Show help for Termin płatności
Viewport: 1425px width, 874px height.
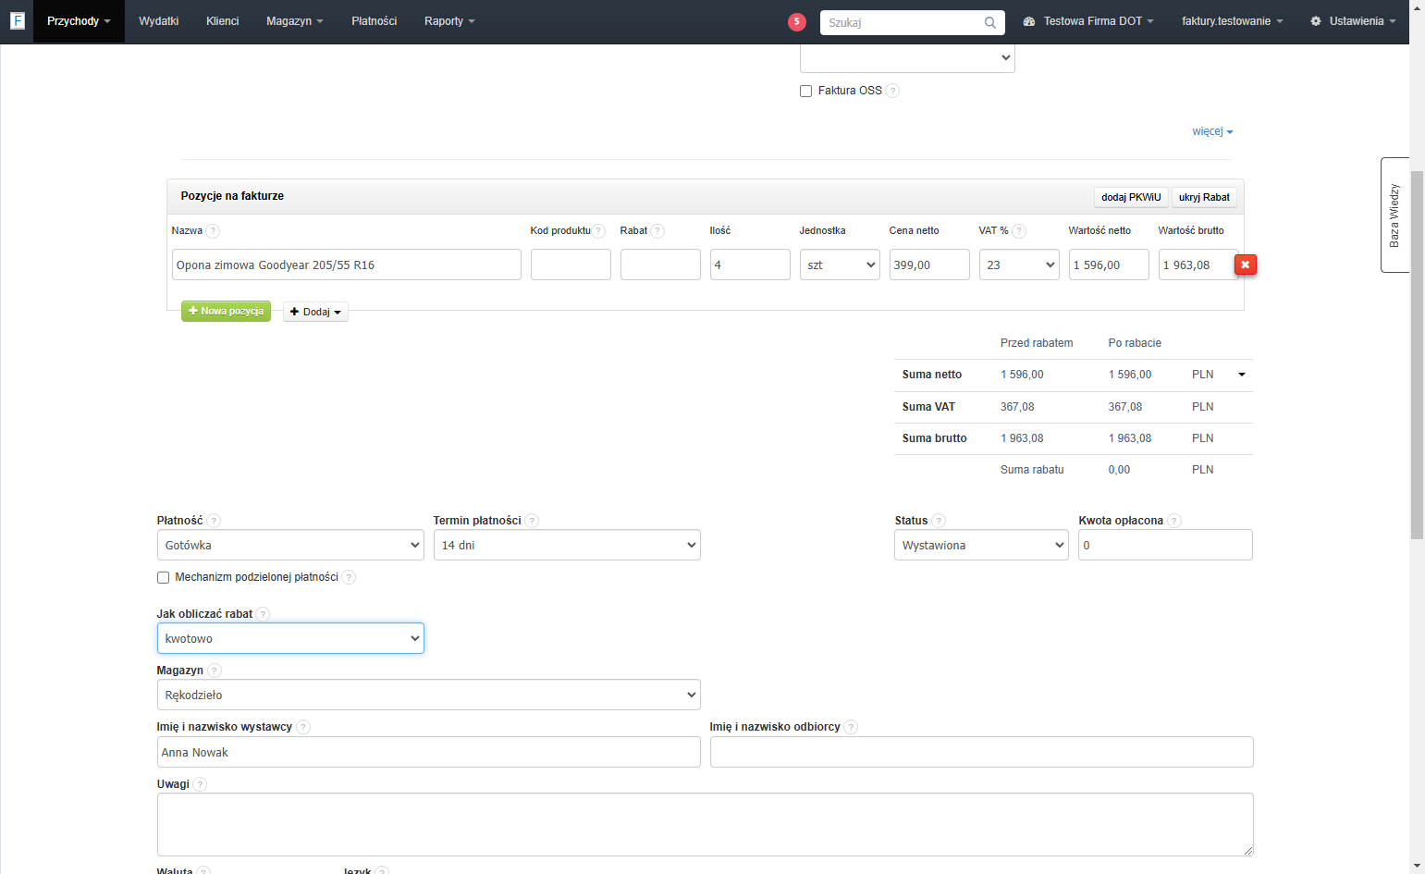pos(532,521)
